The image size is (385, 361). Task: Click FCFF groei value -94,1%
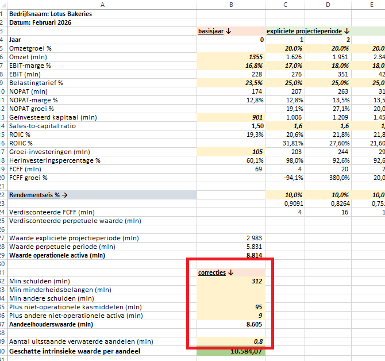click(x=285, y=178)
